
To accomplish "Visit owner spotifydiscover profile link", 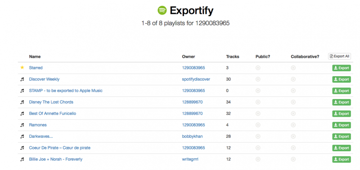I will pyautogui.click(x=196, y=79).
